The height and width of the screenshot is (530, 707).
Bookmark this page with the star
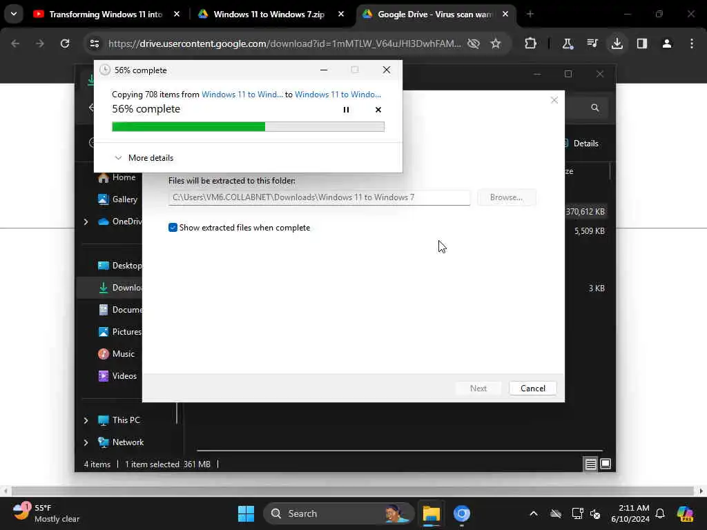pyautogui.click(x=496, y=43)
